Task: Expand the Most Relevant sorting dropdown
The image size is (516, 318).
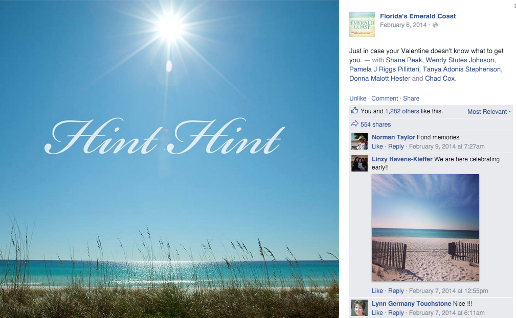Action: [x=489, y=112]
